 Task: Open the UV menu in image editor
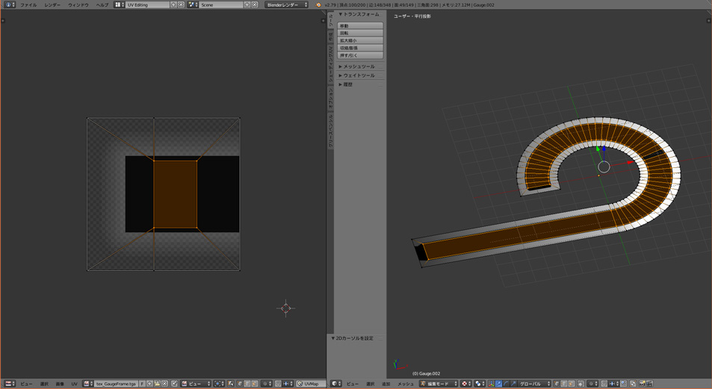click(75, 384)
